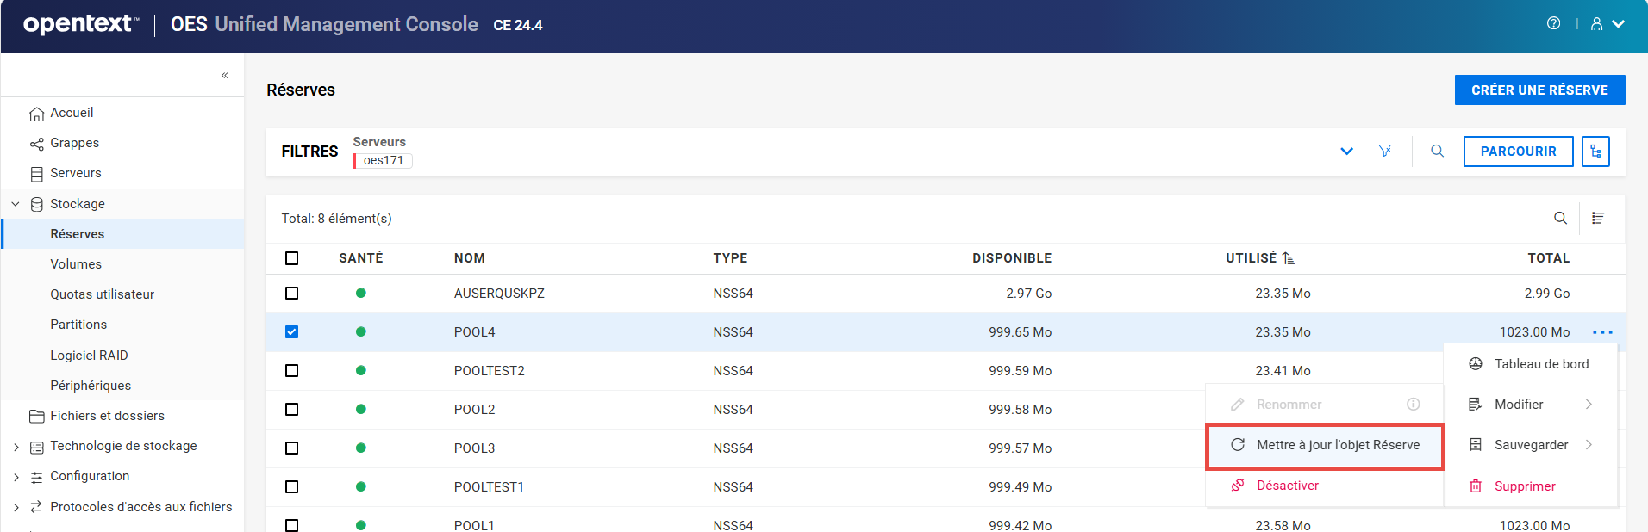Toggle the select-all checkbox in header
This screenshot has width=1648, height=532.
tap(292, 258)
